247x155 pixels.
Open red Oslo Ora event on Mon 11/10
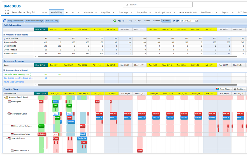point(42,134)
